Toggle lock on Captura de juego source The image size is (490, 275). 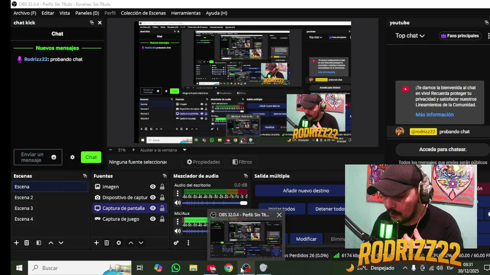(162, 219)
